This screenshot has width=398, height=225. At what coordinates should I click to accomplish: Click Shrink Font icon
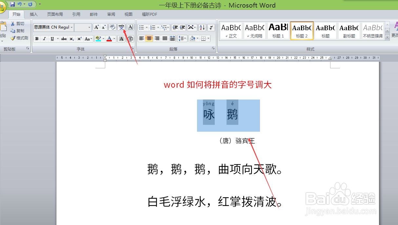pyautogui.click(x=104, y=27)
